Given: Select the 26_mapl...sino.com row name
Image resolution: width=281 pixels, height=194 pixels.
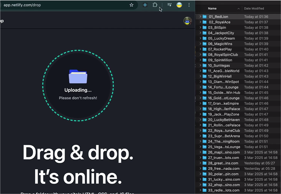Looking at the screenshot, I should tap(224, 152).
